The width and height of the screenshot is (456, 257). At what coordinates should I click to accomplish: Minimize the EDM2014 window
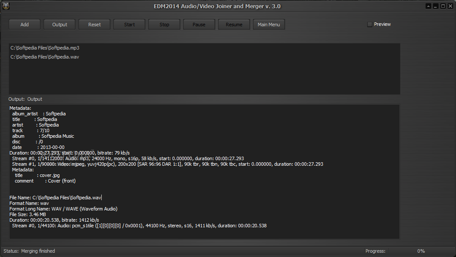click(436, 6)
